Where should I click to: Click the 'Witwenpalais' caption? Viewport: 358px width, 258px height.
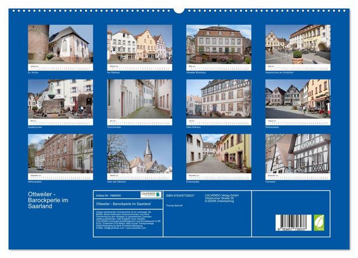[35, 182]
